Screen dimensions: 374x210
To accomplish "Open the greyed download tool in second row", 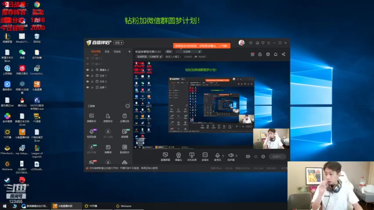I will tap(108, 133).
